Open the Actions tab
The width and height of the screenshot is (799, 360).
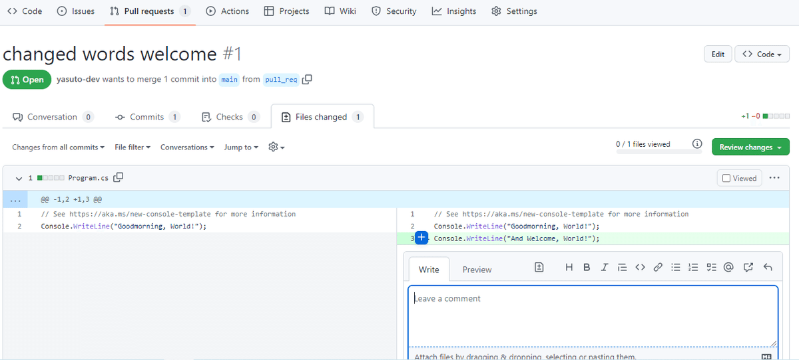click(x=228, y=11)
